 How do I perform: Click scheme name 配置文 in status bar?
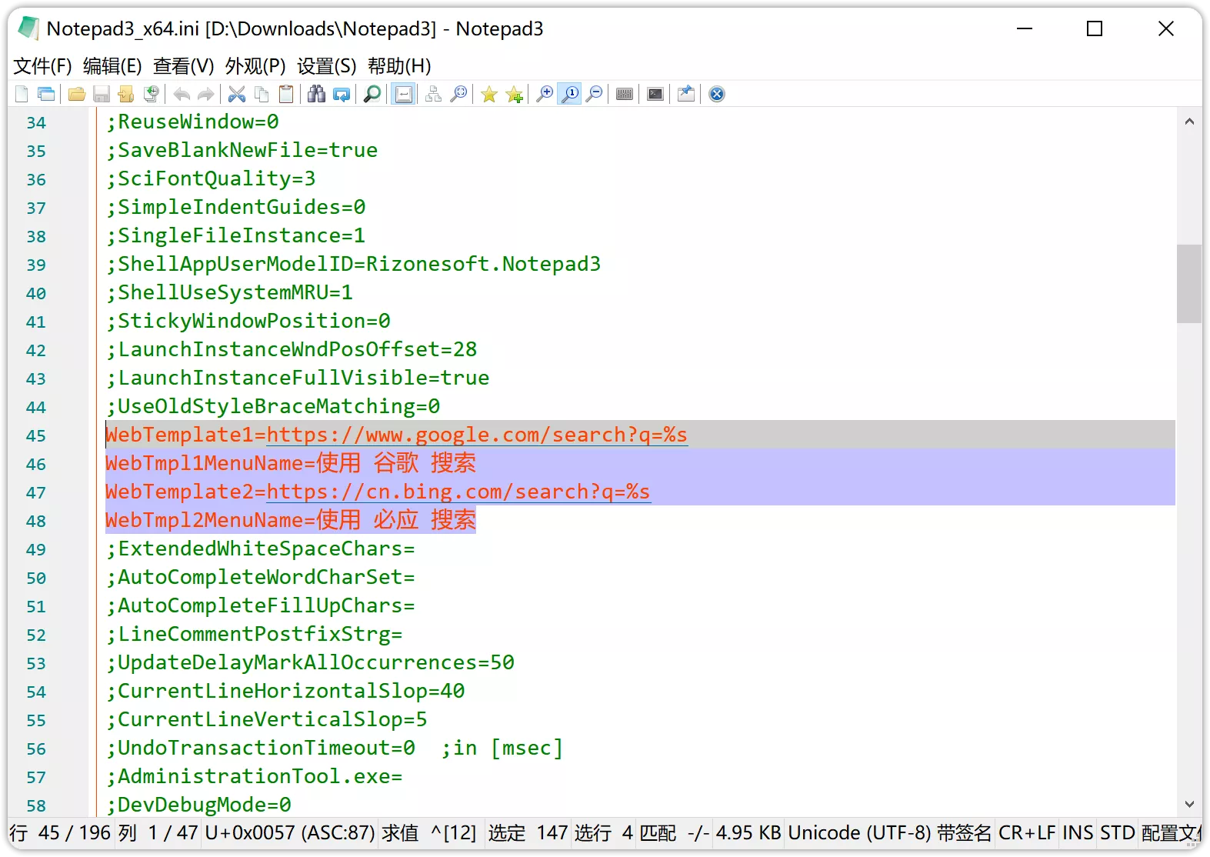tap(1171, 833)
